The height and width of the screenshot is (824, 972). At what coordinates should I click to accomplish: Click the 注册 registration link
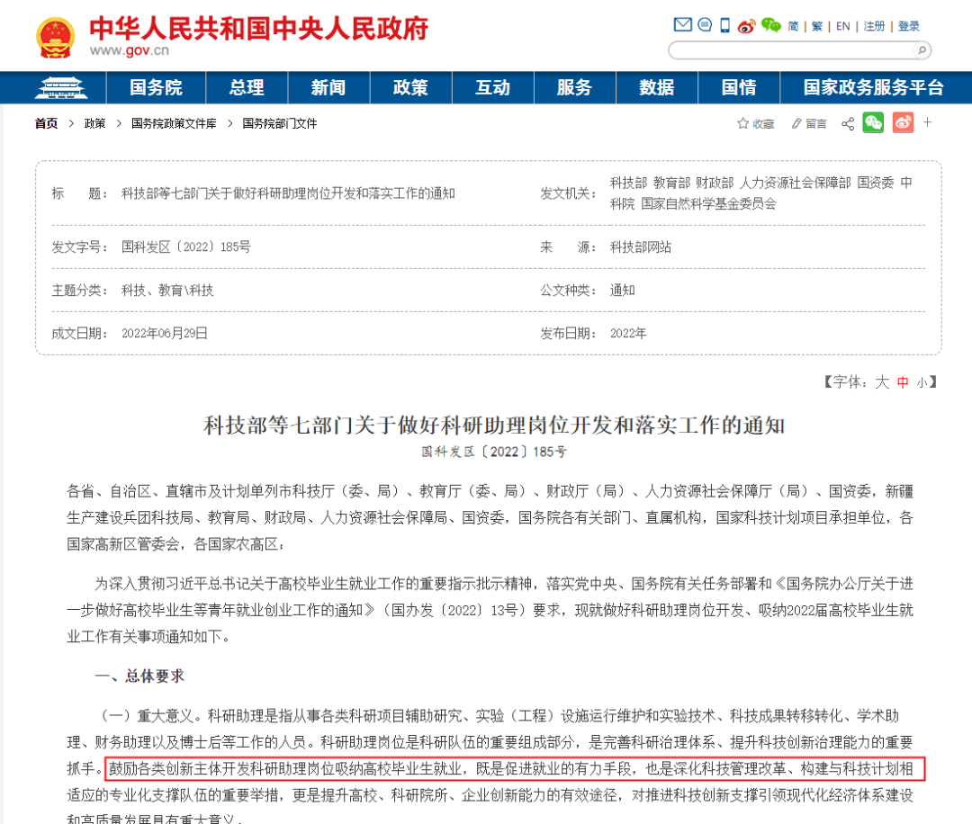click(x=873, y=26)
